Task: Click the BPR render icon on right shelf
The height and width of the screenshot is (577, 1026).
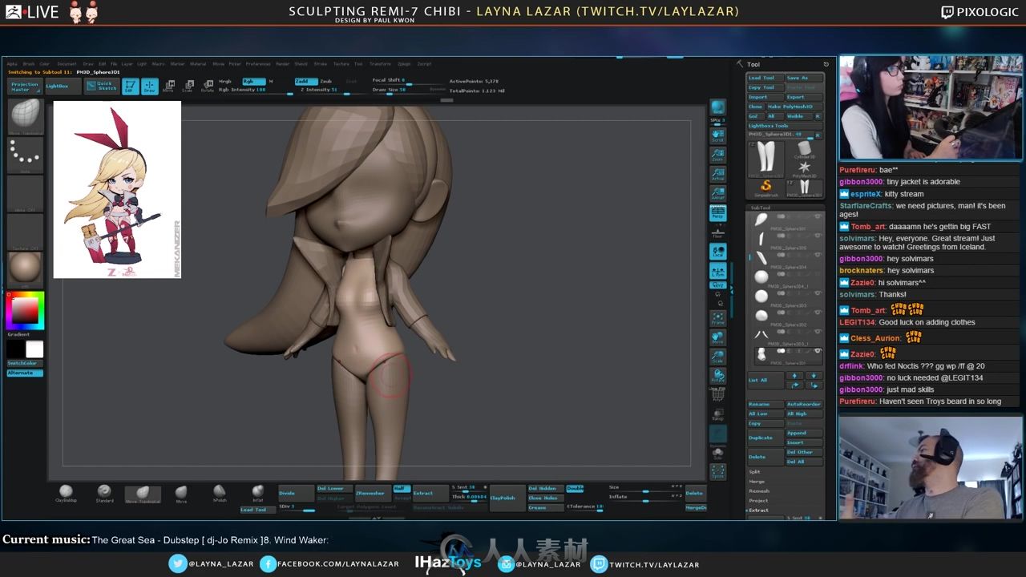Action: click(x=718, y=107)
